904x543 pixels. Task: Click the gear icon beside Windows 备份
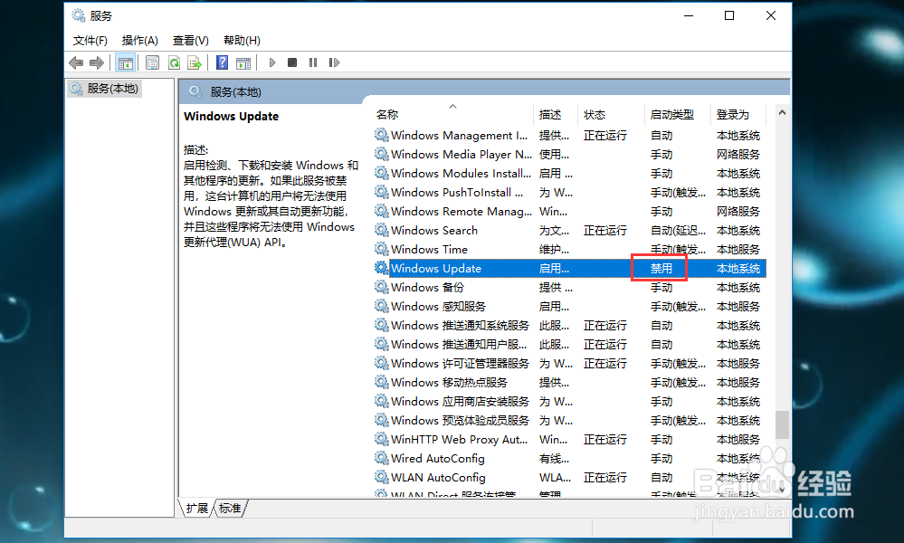click(x=381, y=287)
